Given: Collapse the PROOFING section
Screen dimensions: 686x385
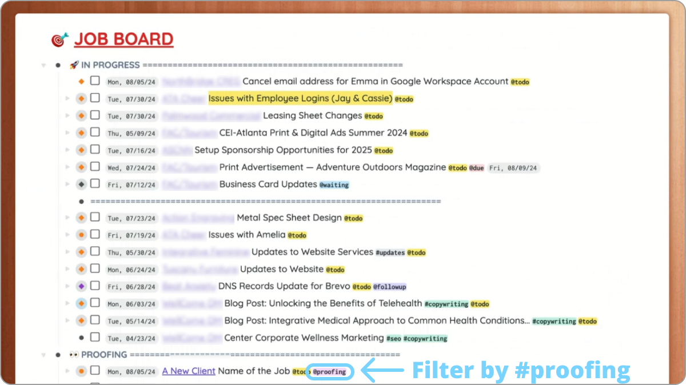Looking at the screenshot, I should 43,355.
